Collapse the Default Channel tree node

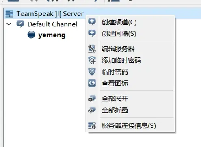click(x=9, y=24)
